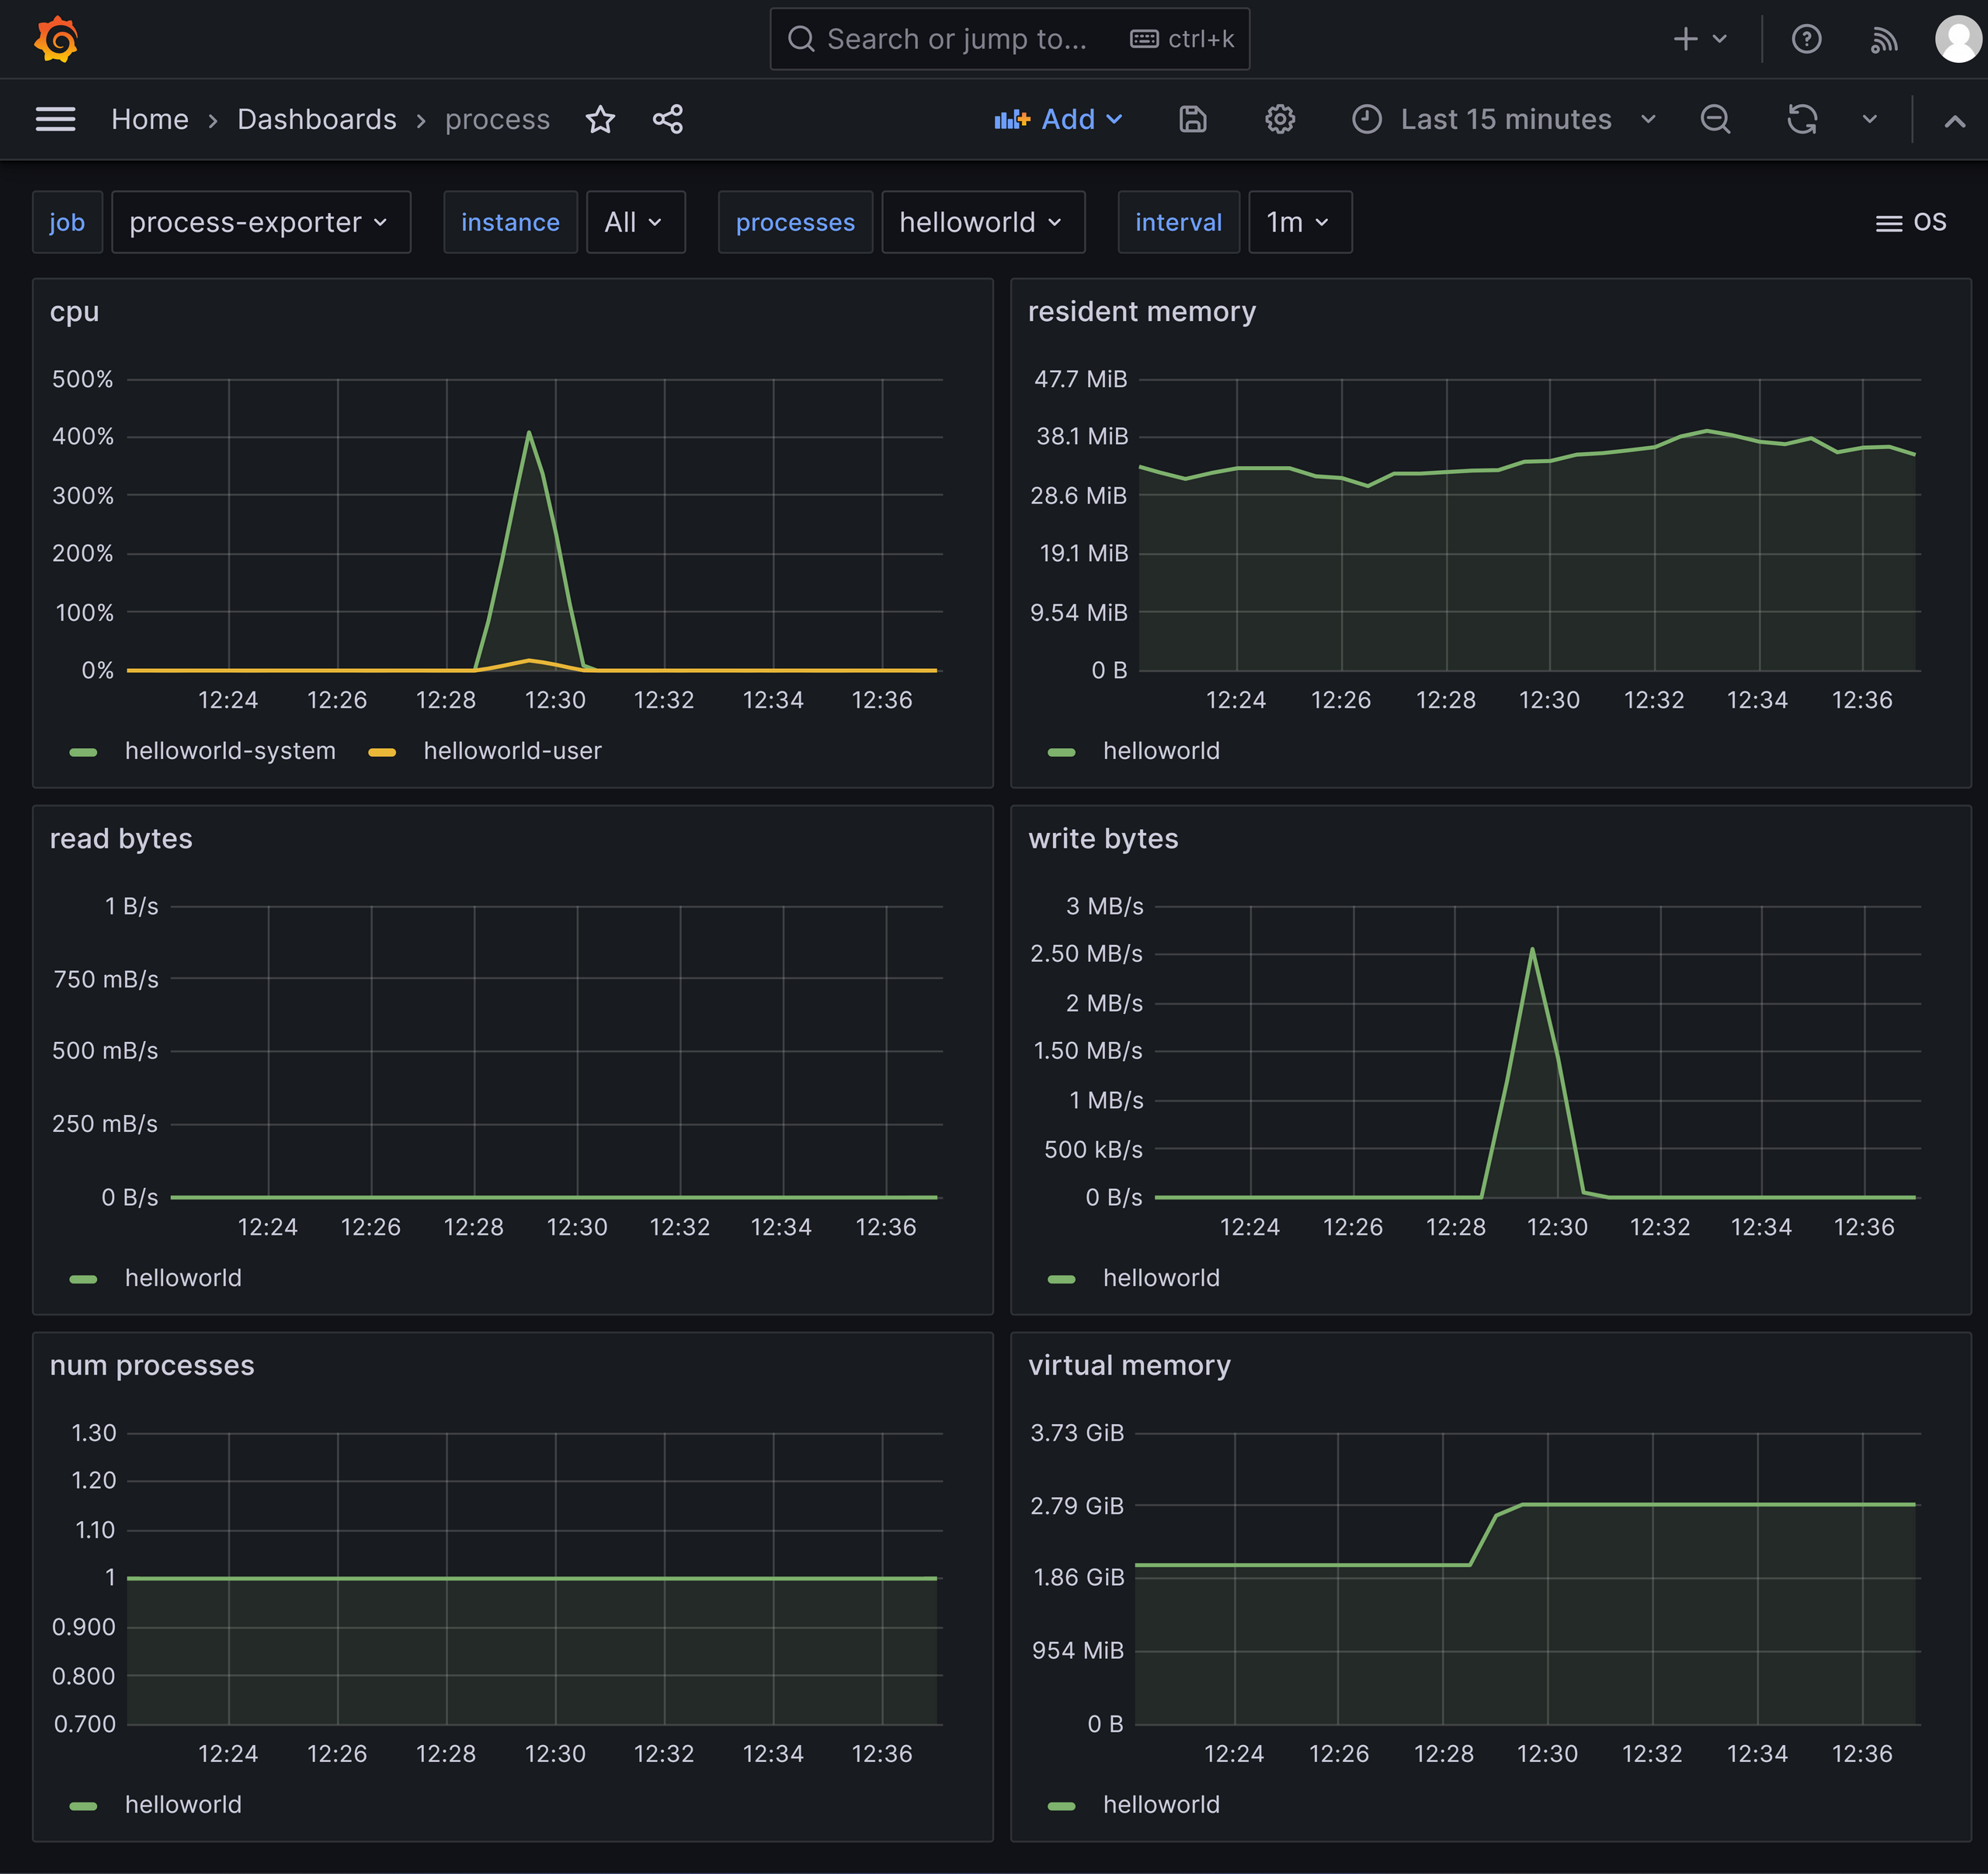
Task: Click the plus new-item icon
Action: pyautogui.click(x=1686, y=39)
